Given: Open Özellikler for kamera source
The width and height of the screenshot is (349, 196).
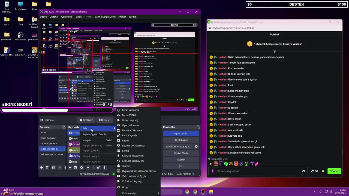Looking at the screenshot, I should (86, 120).
